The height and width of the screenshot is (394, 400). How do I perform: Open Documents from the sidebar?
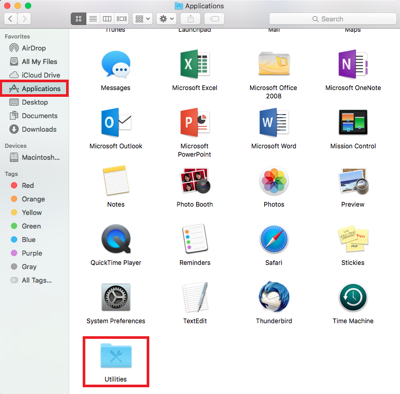[34, 116]
